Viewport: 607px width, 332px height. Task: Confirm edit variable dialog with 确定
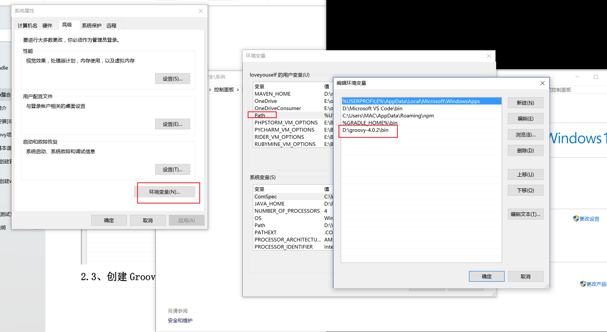pyautogui.click(x=487, y=276)
